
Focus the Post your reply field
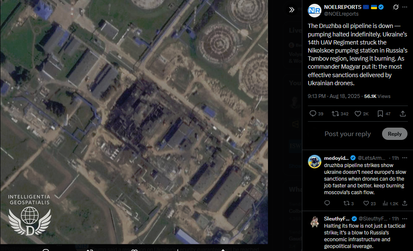click(x=347, y=134)
